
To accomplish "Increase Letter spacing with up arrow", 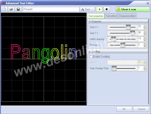I will point(145,38).
